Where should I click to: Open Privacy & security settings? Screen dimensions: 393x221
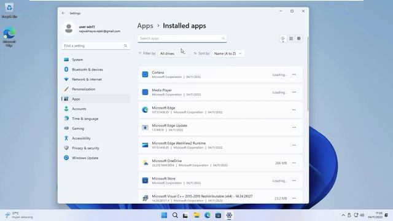96,148
